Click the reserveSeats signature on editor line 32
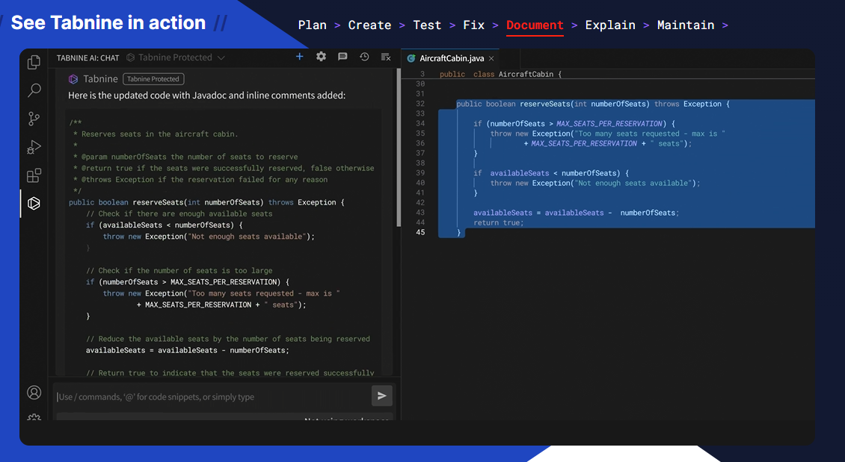The height and width of the screenshot is (462, 845). tap(593, 104)
